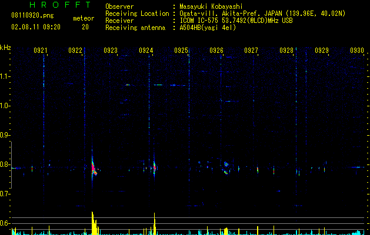
Task: Click the 0925 time marker
Action: [x=181, y=51]
